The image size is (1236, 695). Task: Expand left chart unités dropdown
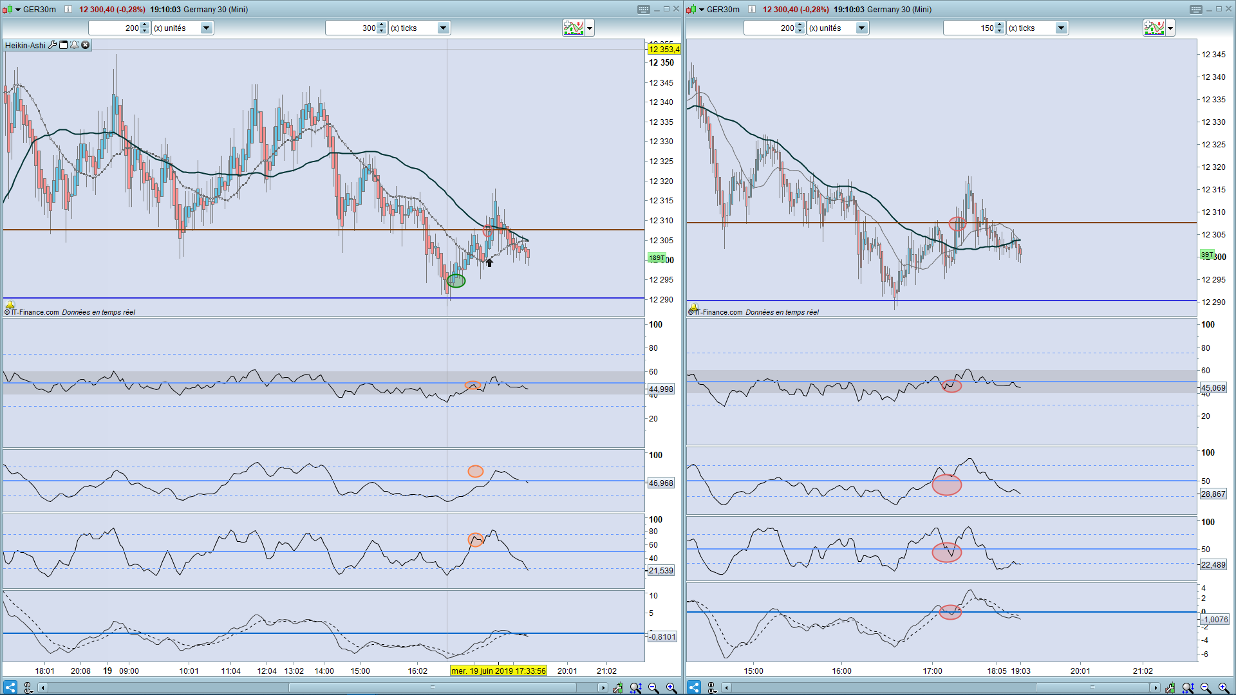[206, 28]
